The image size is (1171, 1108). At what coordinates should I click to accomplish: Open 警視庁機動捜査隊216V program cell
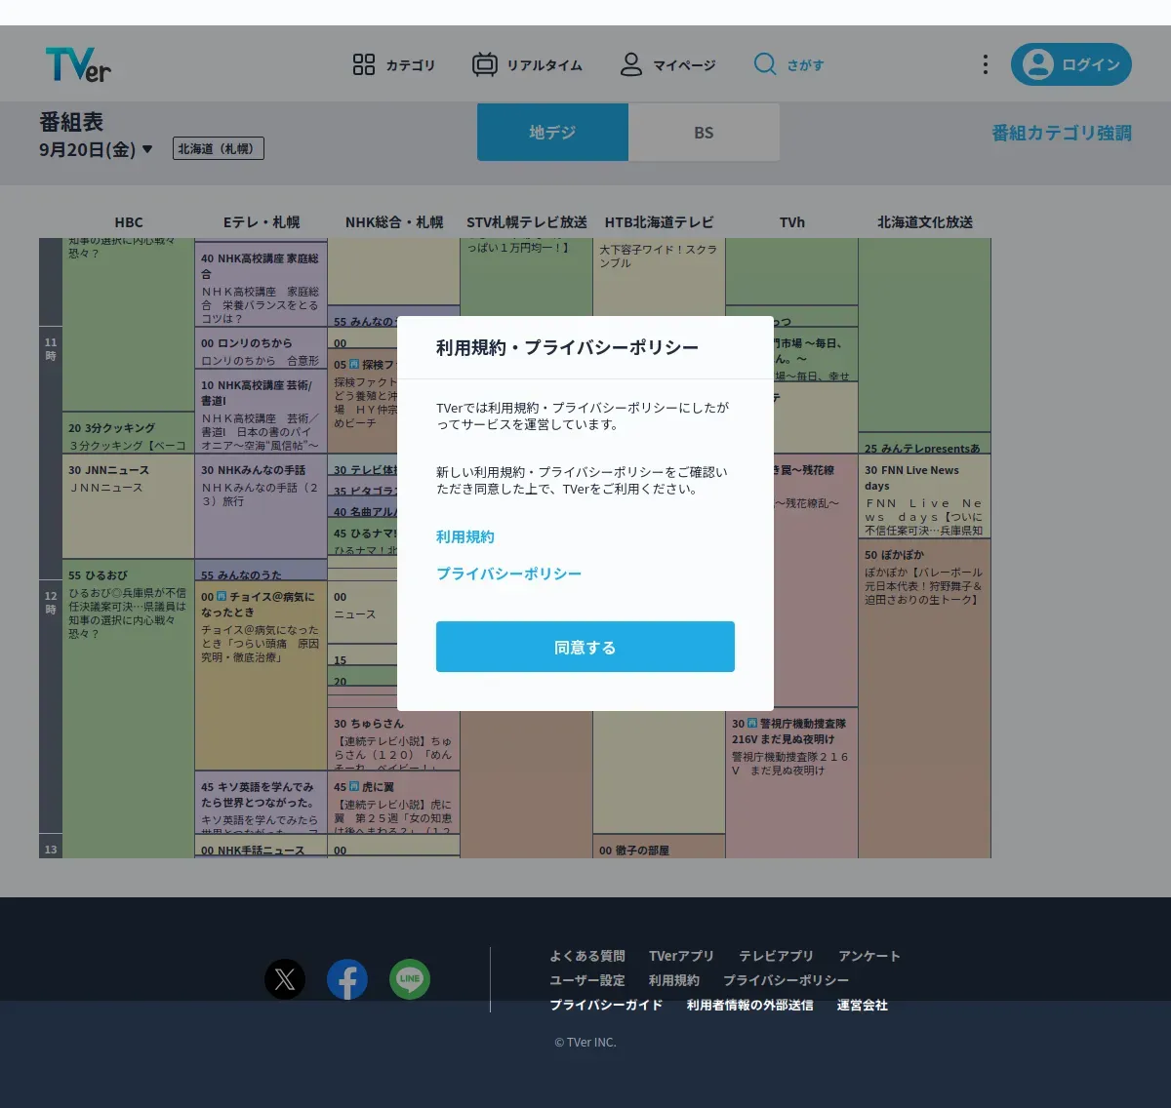click(x=792, y=783)
